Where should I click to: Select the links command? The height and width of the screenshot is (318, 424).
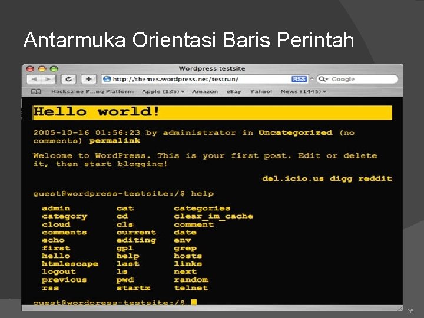pyautogui.click(x=188, y=264)
